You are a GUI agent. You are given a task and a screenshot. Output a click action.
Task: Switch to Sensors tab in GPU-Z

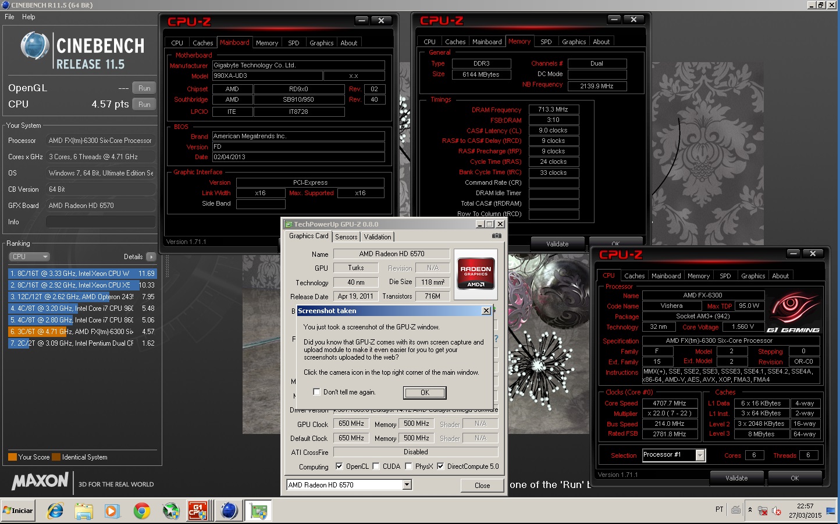click(x=346, y=237)
